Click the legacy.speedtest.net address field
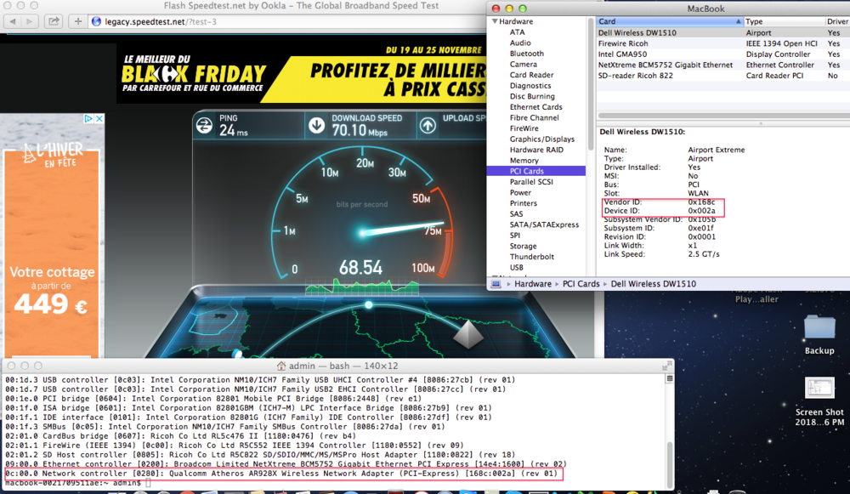850x494 pixels. (255, 20)
